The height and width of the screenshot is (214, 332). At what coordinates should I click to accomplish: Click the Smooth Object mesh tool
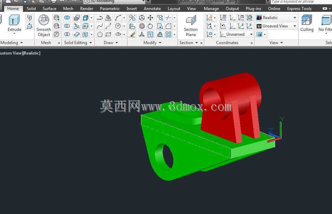pyautogui.click(x=44, y=26)
